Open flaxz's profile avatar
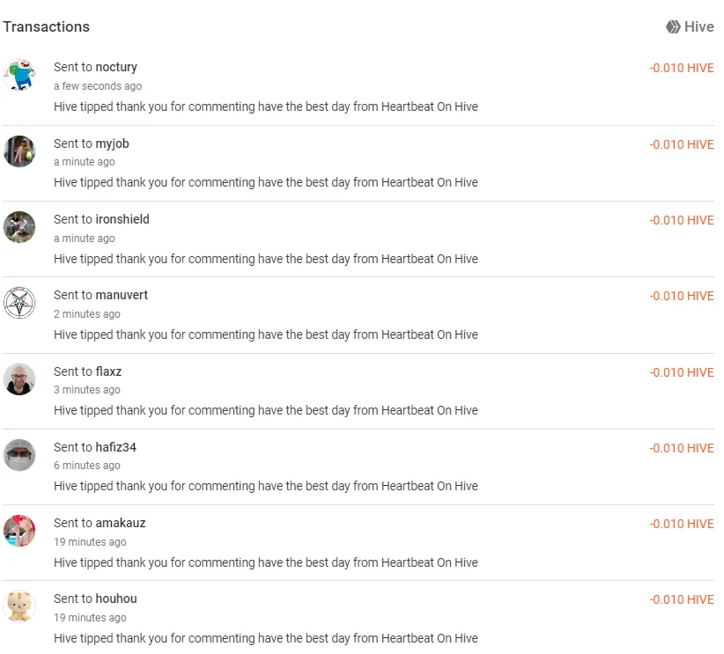 click(19, 379)
